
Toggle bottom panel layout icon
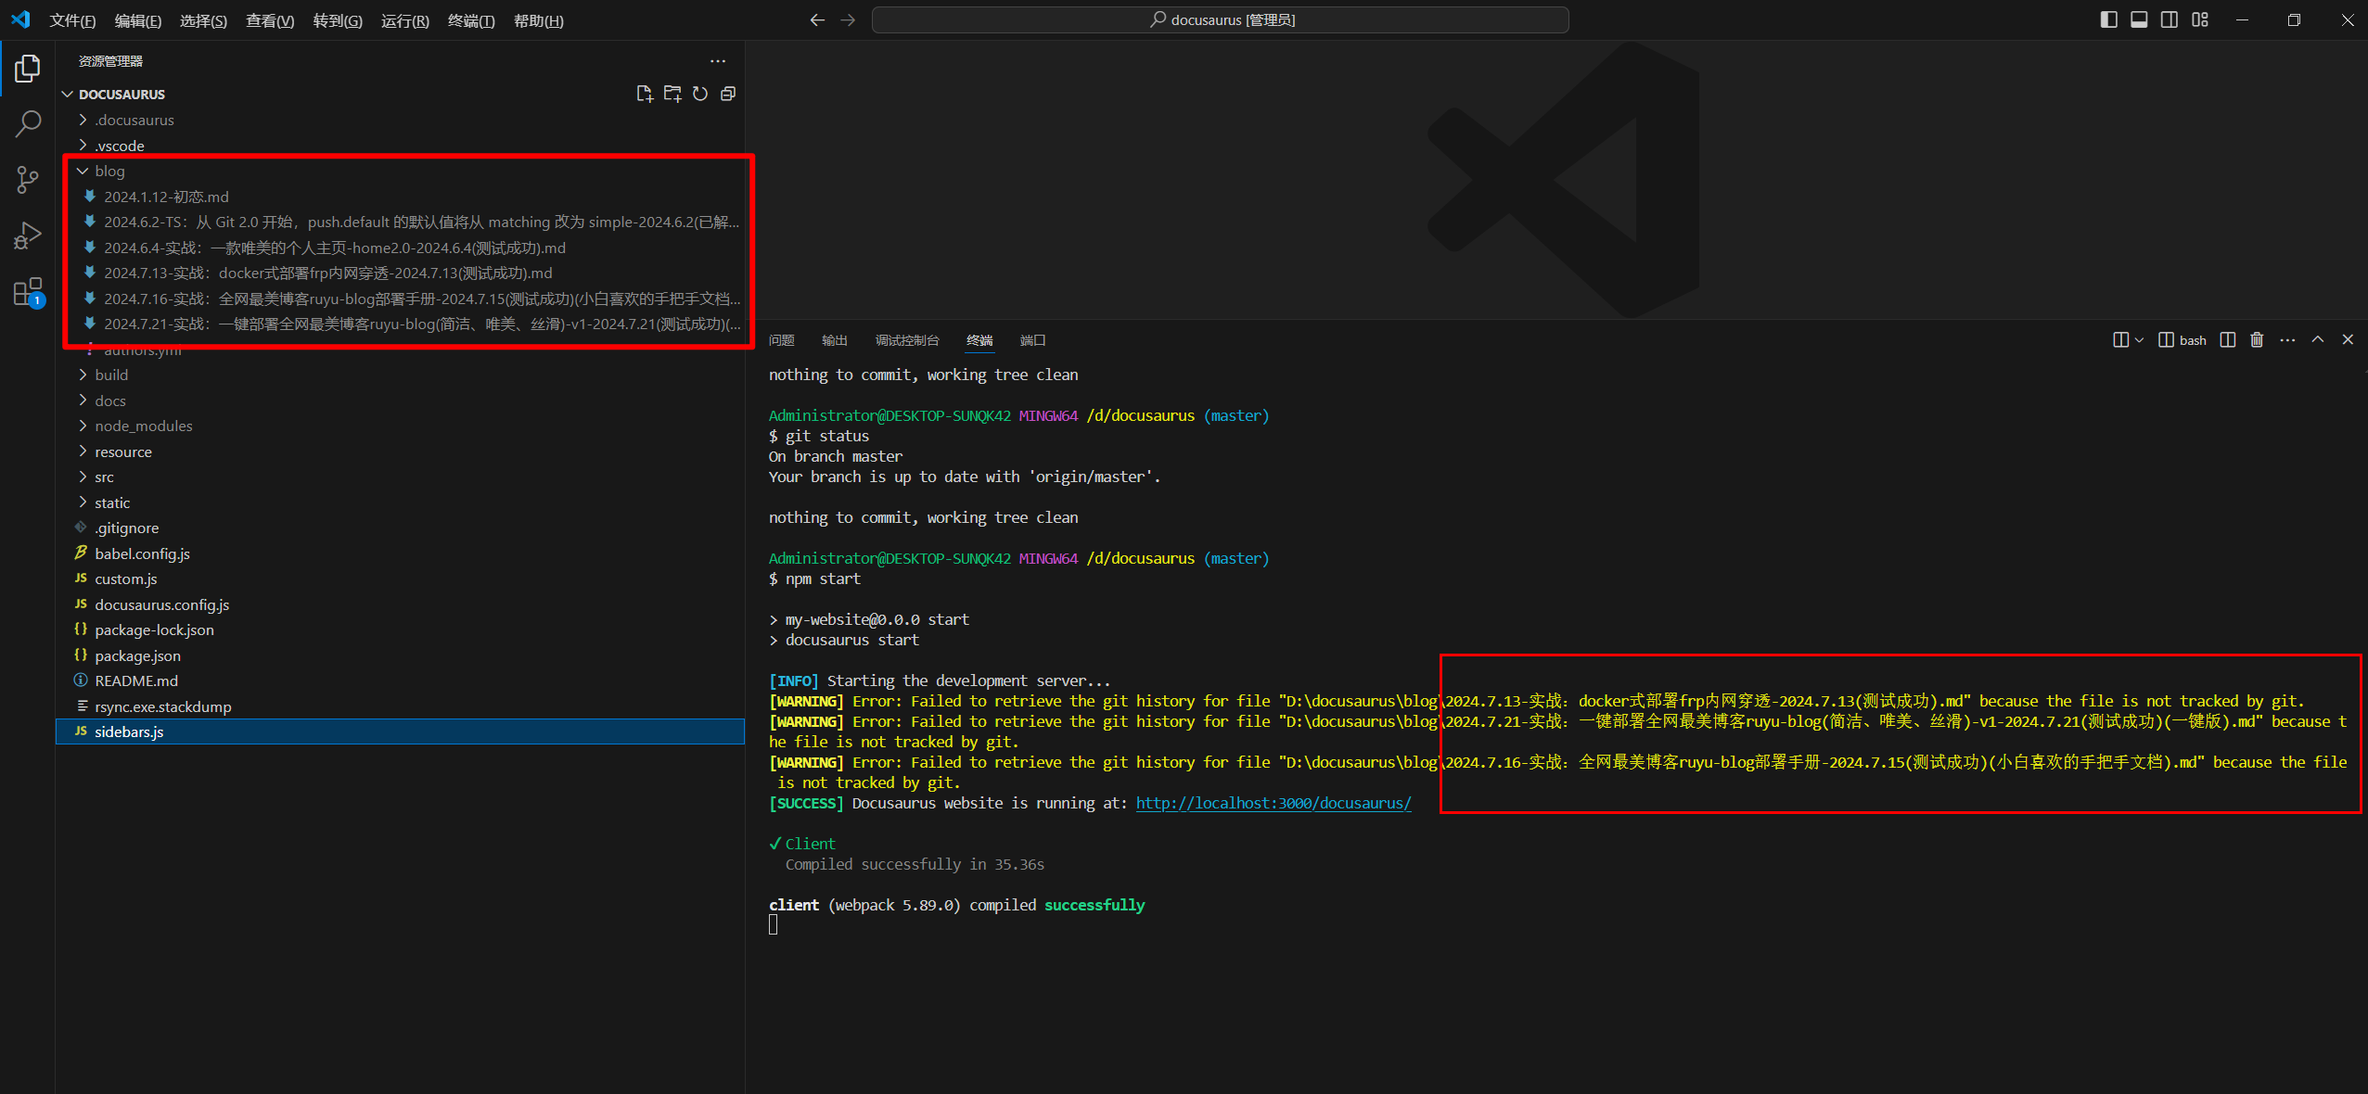[x=2139, y=19]
